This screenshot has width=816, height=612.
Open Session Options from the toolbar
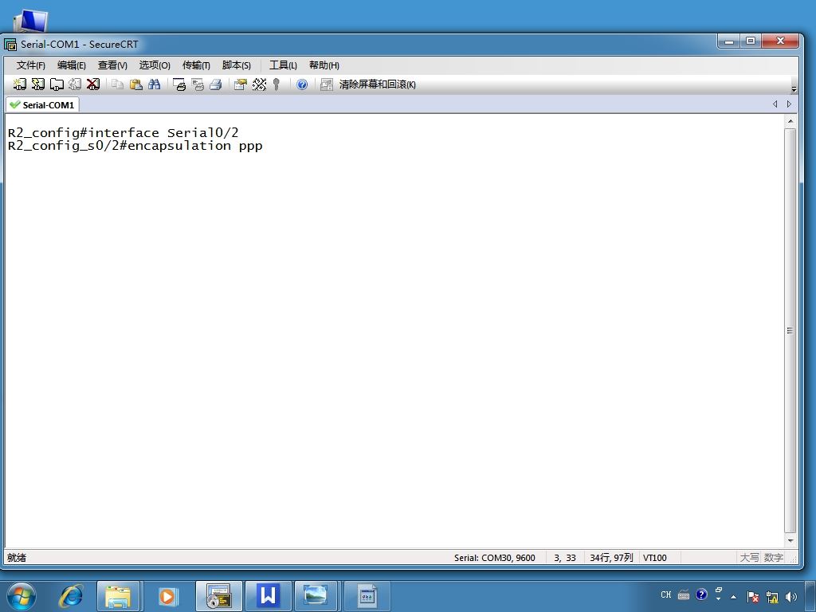pyautogui.click(x=240, y=84)
